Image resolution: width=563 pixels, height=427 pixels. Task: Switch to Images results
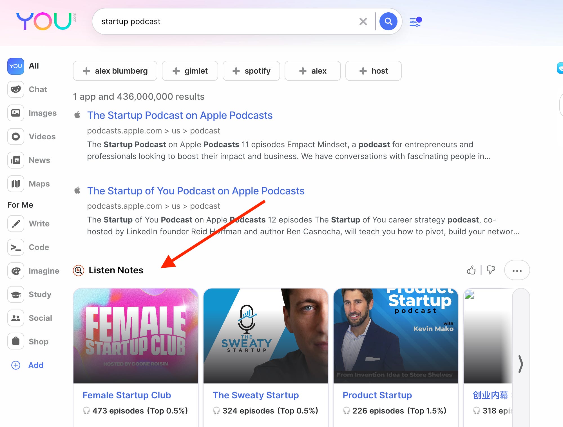[x=16, y=113]
